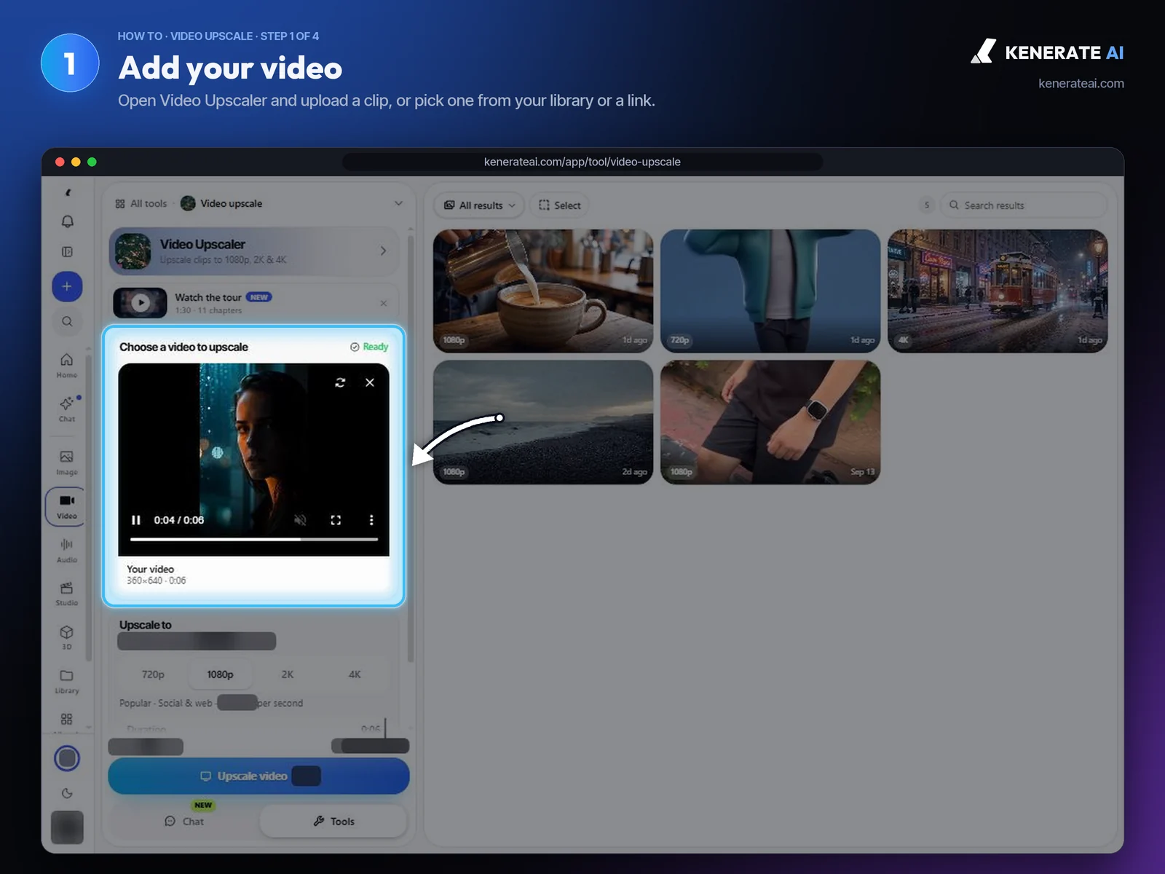Pause the video preview

(x=135, y=520)
